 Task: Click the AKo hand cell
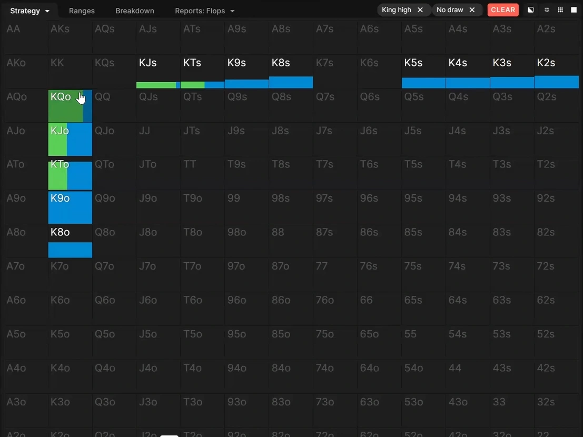click(26, 72)
